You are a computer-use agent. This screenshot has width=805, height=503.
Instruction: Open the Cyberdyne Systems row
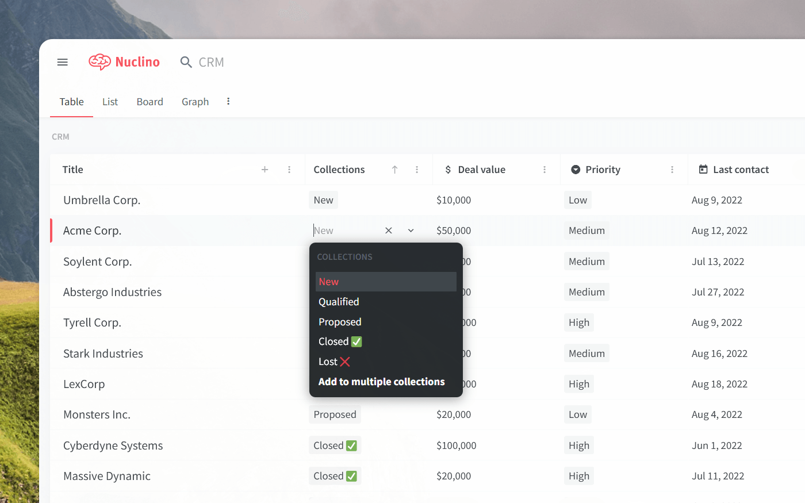click(113, 446)
